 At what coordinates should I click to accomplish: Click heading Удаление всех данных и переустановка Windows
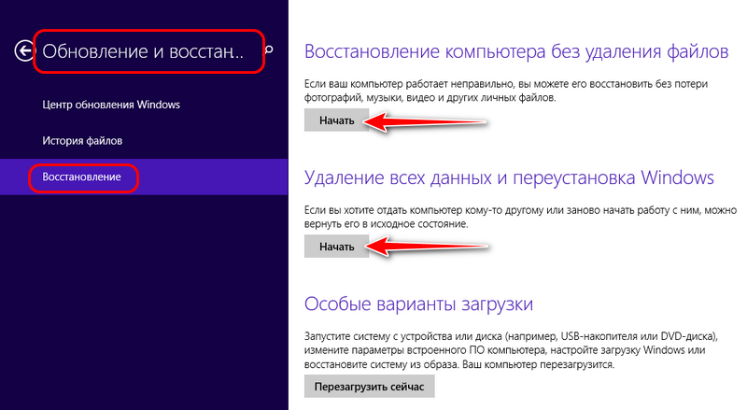click(x=509, y=177)
